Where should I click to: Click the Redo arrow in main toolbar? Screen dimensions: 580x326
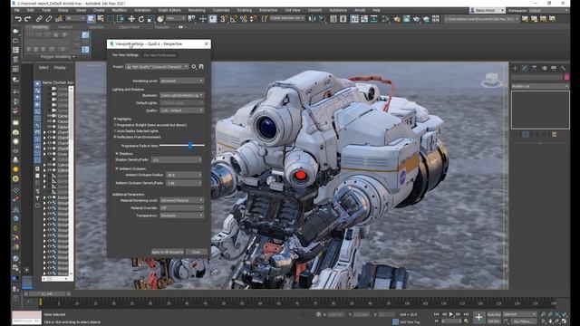pyautogui.click(x=27, y=18)
